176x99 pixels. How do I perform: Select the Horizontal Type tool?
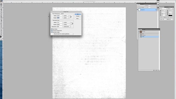coord(1,27)
